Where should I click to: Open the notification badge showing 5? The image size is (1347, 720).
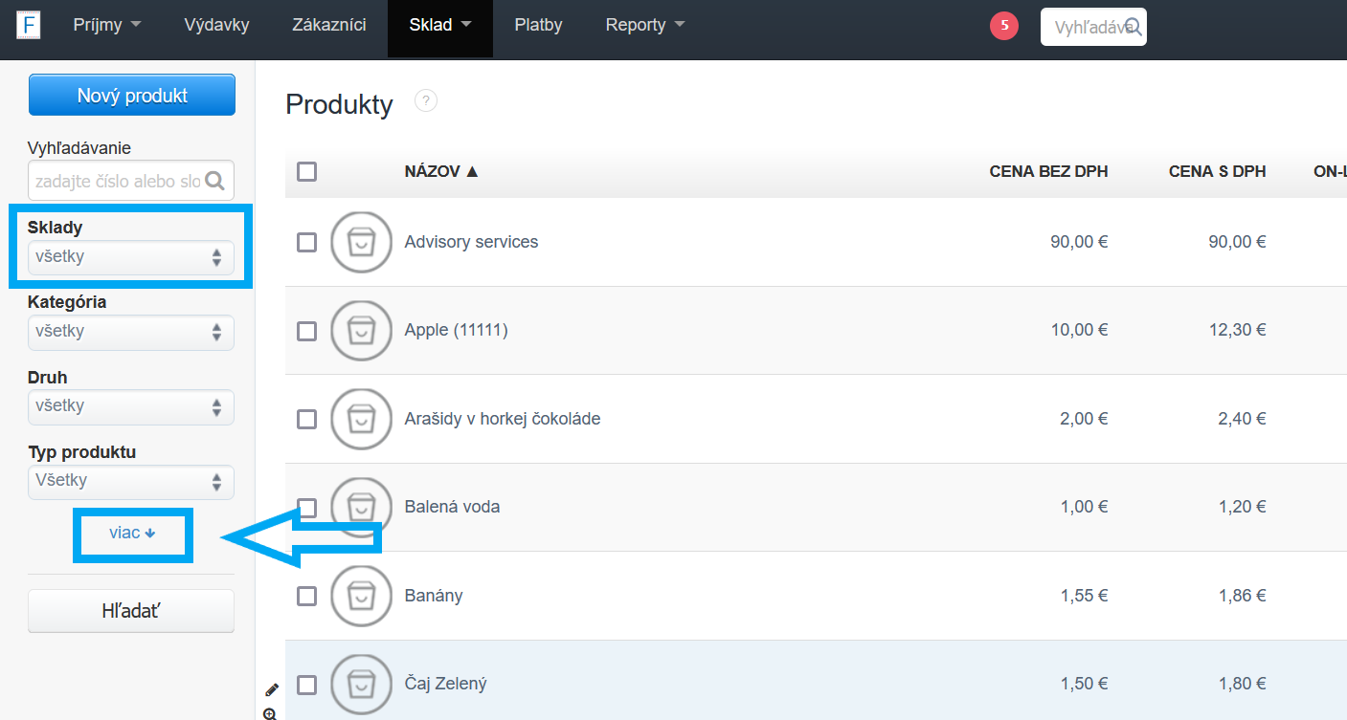click(x=1003, y=26)
